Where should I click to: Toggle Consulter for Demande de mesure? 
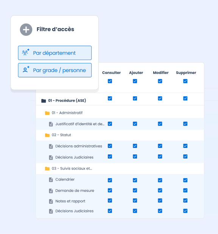click(110, 190)
